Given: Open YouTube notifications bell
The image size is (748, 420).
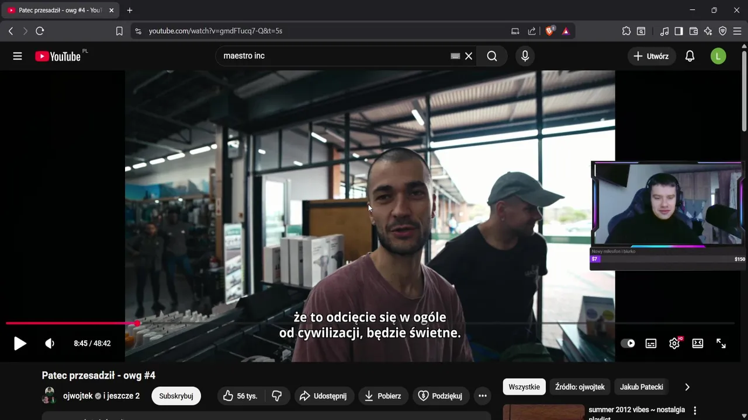Looking at the screenshot, I should (x=690, y=56).
